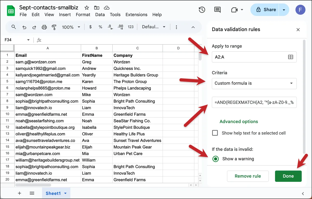Close the Data validation rules panel

point(298,30)
